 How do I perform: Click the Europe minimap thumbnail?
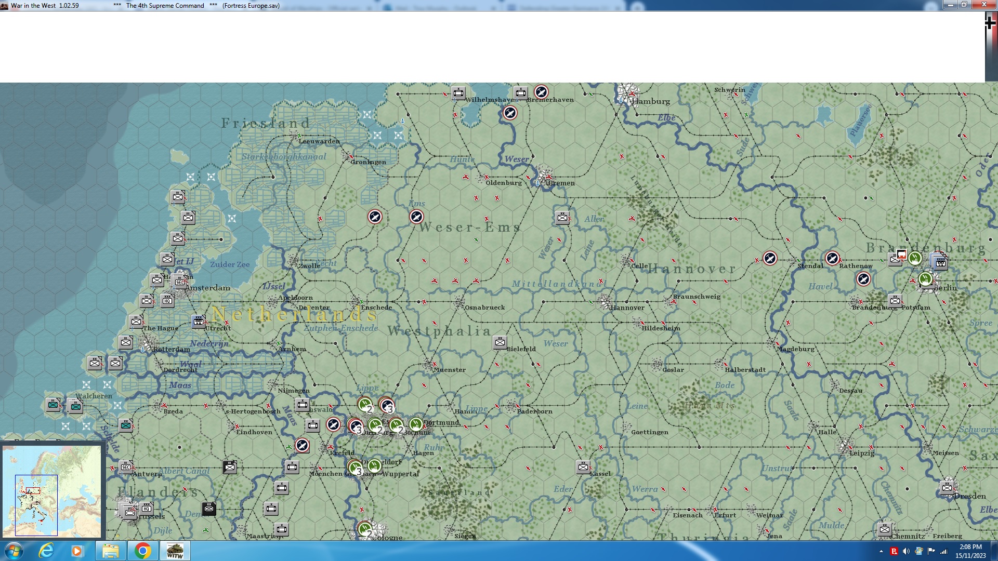point(52,491)
